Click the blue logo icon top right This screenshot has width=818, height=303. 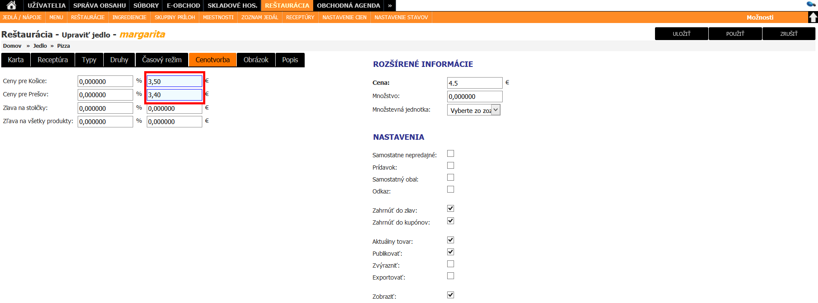(x=811, y=4)
